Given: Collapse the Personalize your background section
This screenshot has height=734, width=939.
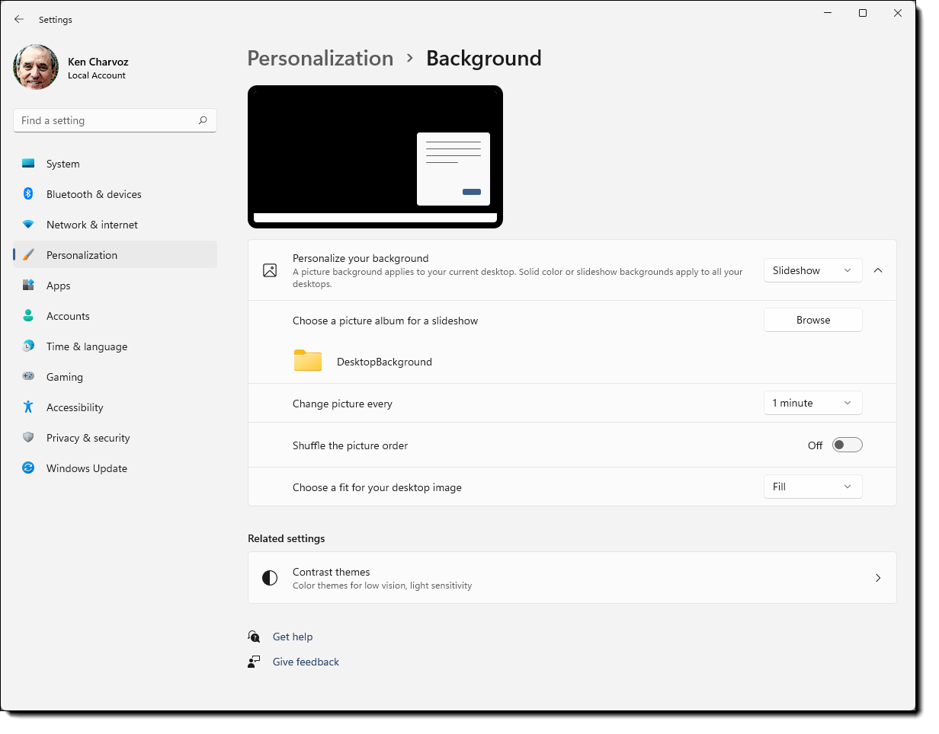Looking at the screenshot, I should 878,270.
